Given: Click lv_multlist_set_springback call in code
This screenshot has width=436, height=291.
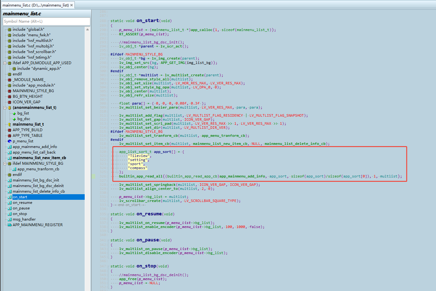Looking at the screenshot, I should [147, 185].
